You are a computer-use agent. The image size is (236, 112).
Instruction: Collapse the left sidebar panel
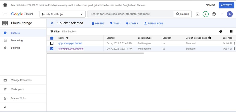(x=5, y=107)
